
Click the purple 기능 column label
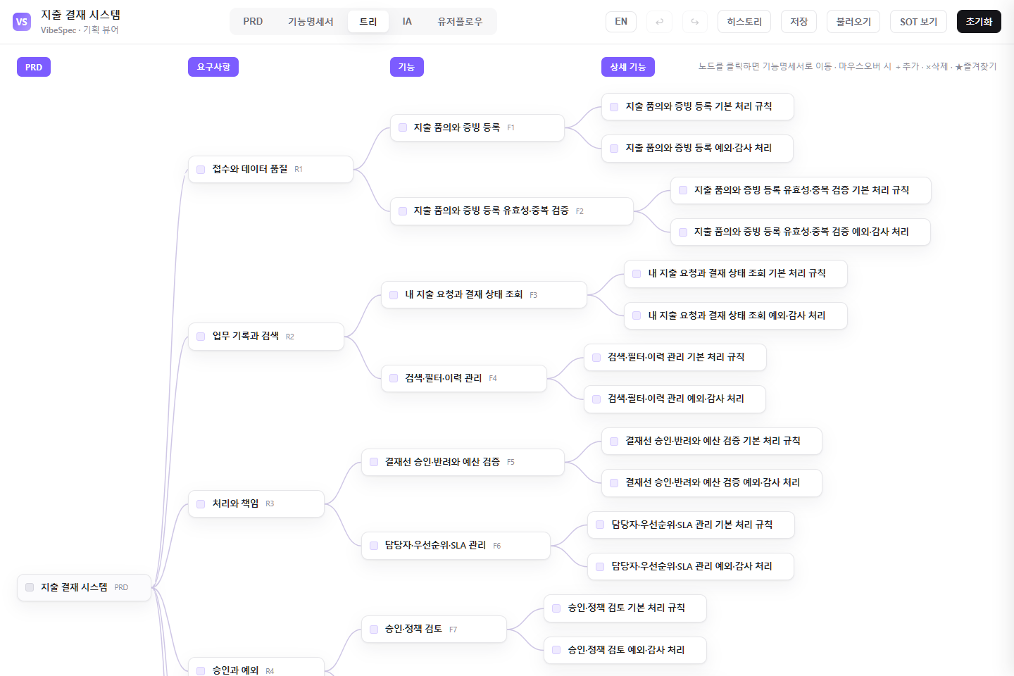coord(406,67)
